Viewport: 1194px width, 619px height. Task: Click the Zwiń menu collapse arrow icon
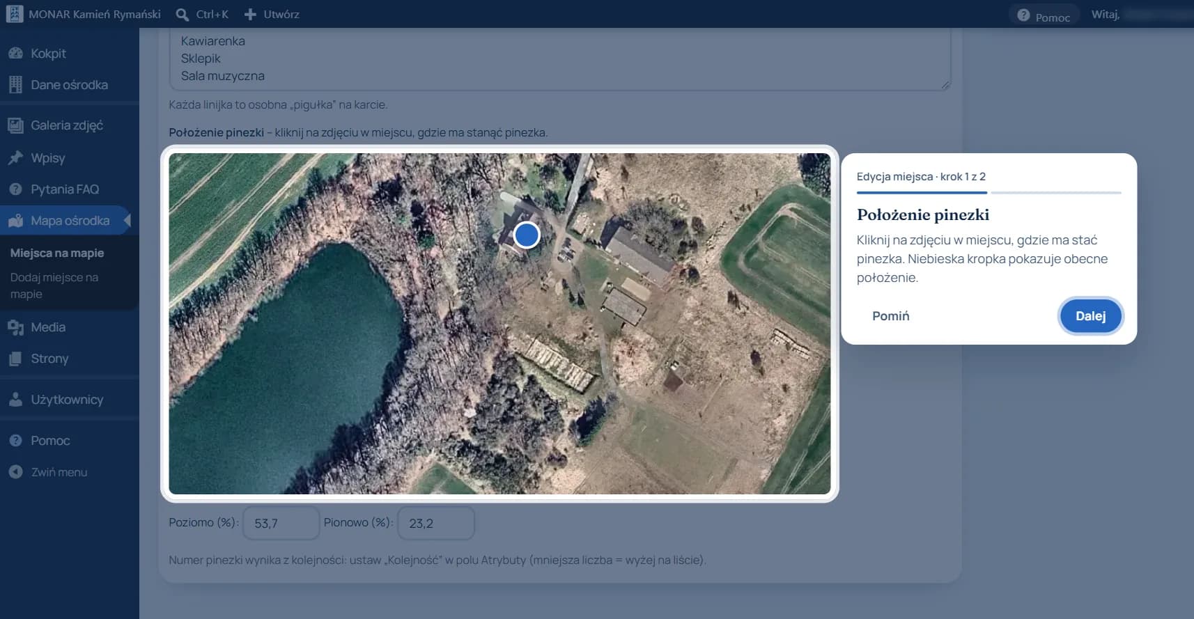15,472
